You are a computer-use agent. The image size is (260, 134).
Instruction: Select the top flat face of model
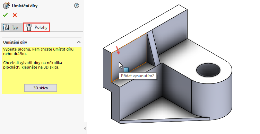coord(145,29)
